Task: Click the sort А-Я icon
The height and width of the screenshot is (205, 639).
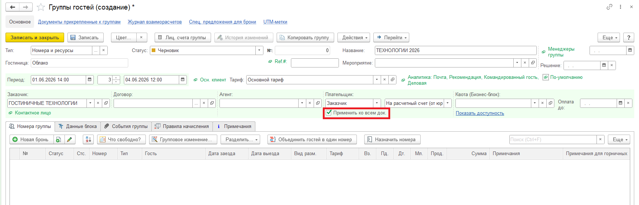Action: pyautogui.click(x=88, y=139)
